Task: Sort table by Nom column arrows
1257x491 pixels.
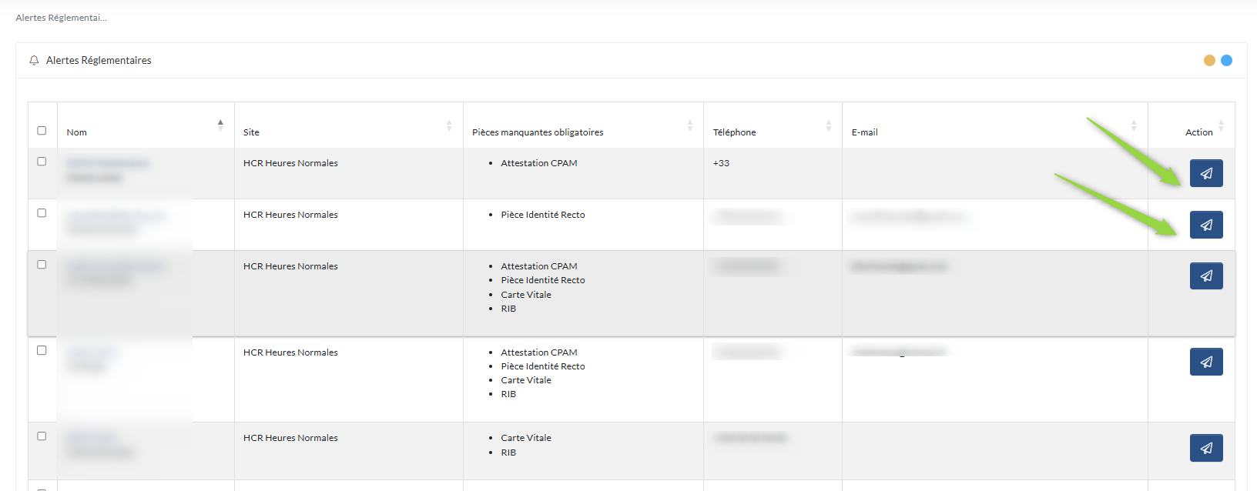Action: (x=220, y=125)
